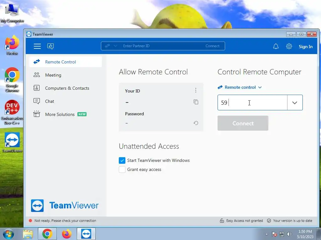Click Your version is up to date
This screenshot has height=240, width=321.
click(x=290, y=221)
